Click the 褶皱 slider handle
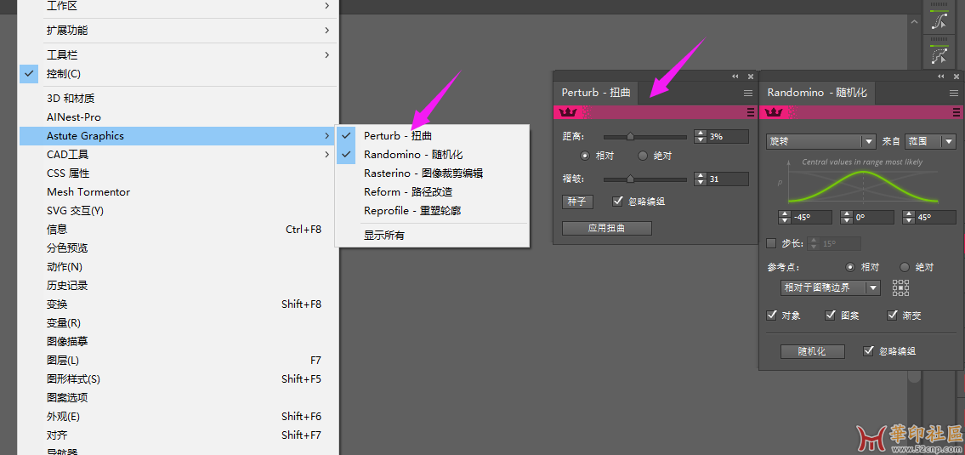 [630, 179]
